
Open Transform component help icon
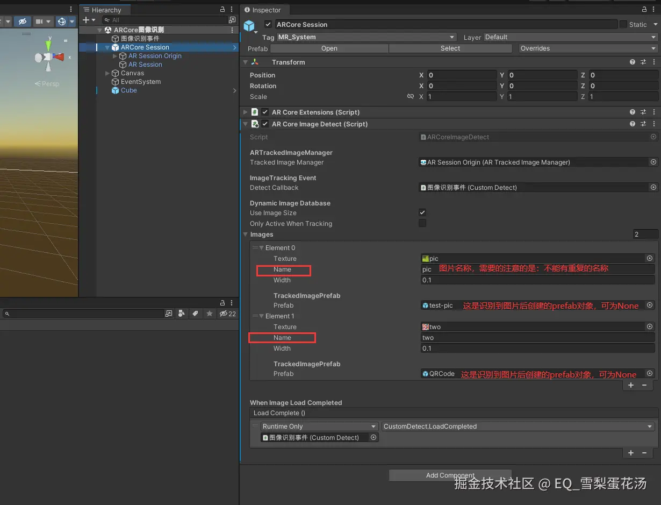[x=633, y=62]
